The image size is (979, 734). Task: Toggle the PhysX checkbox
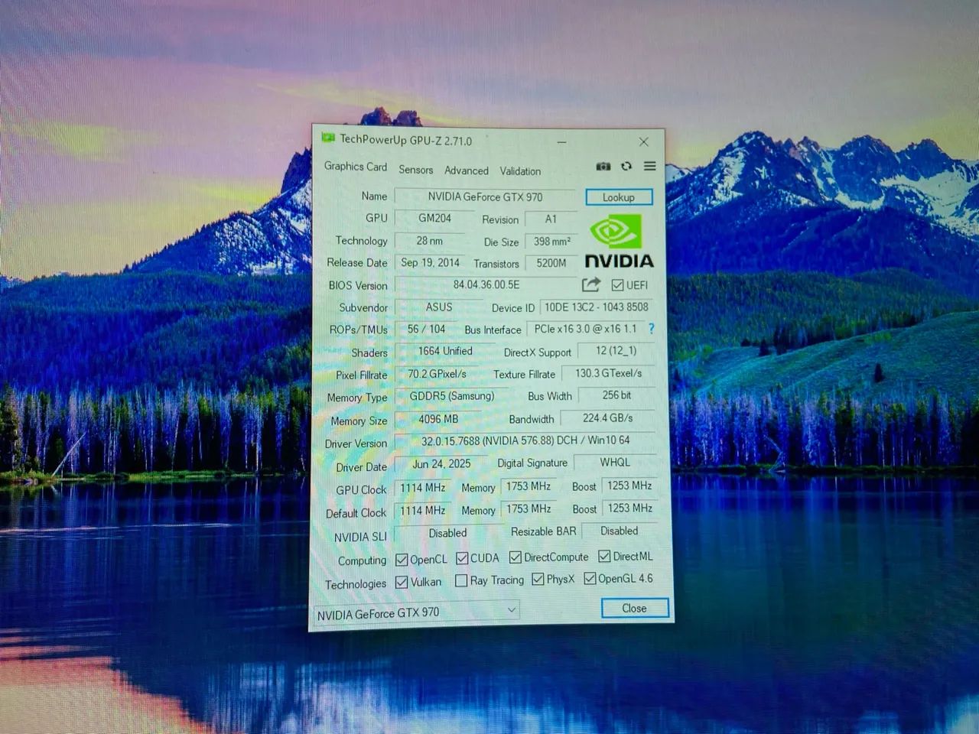point(538,579)
